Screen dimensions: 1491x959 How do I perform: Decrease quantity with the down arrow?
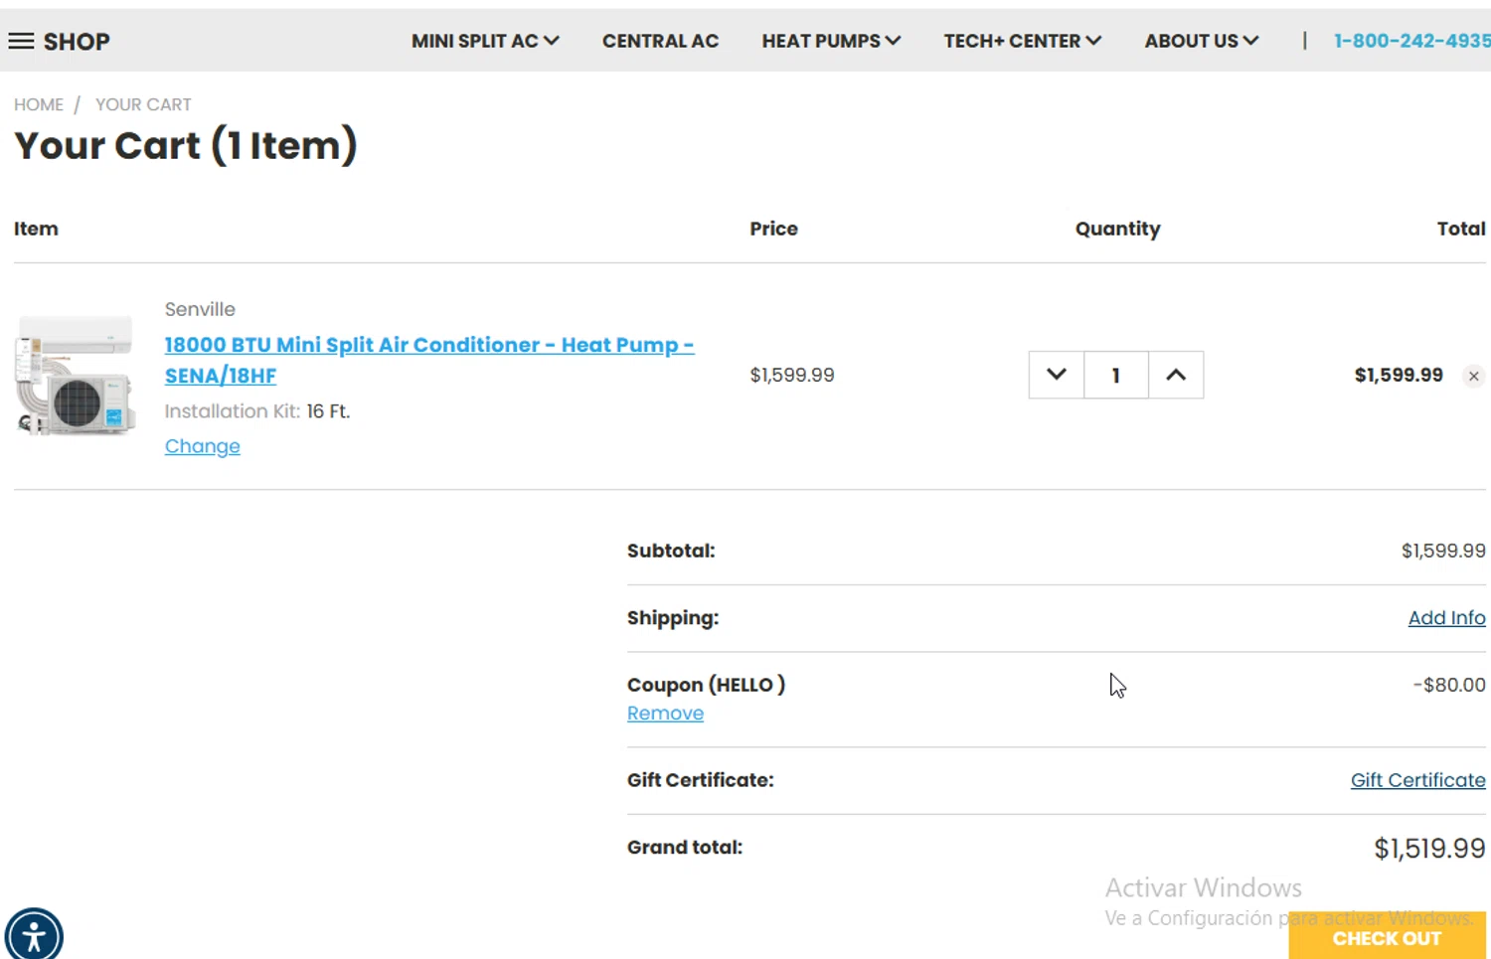pyautogui.click(x=1056, y=375)
